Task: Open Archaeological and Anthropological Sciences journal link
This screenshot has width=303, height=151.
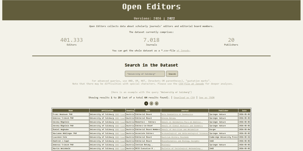Action: [185, 133]
